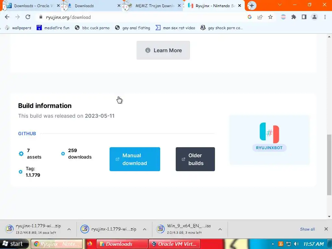Select the Ryujinx Chrome taskbar button
332x249 pixels.
[x=57, y=244]
